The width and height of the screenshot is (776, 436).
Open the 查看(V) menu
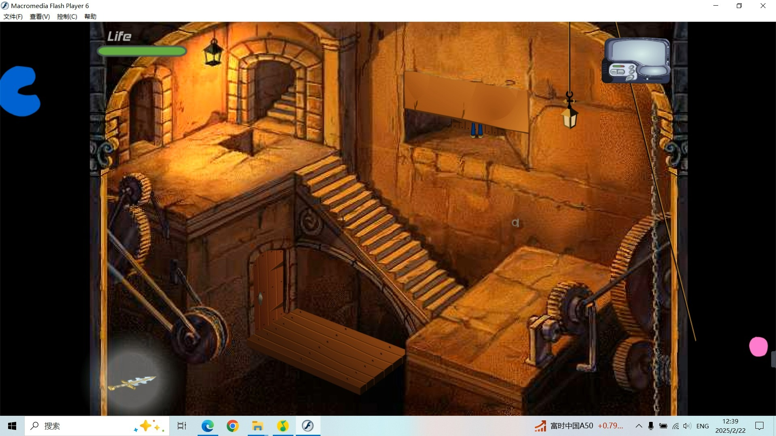[40, 17]
